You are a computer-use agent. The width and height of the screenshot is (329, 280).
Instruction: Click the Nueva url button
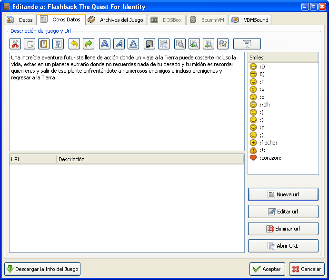pos(283,194)
